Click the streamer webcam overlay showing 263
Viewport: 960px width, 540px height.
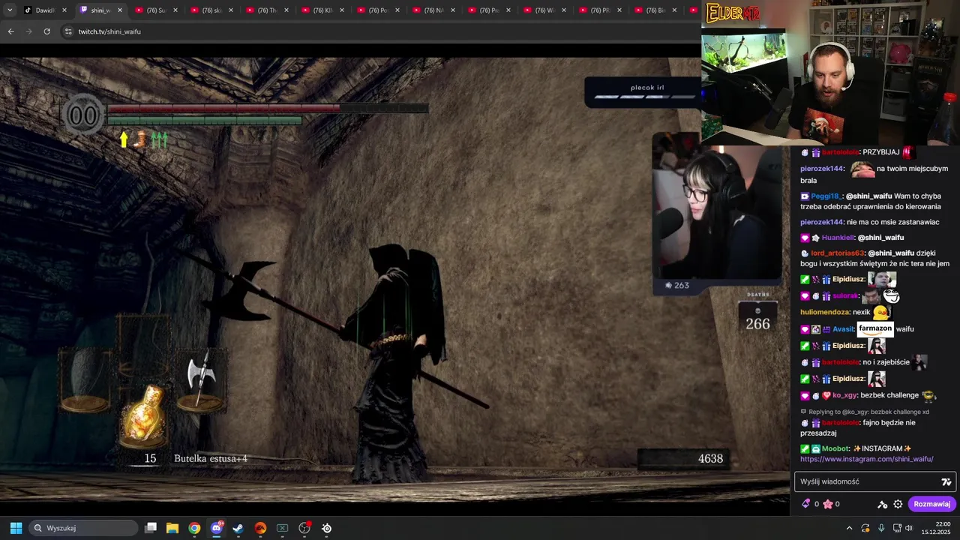(718, 214)
